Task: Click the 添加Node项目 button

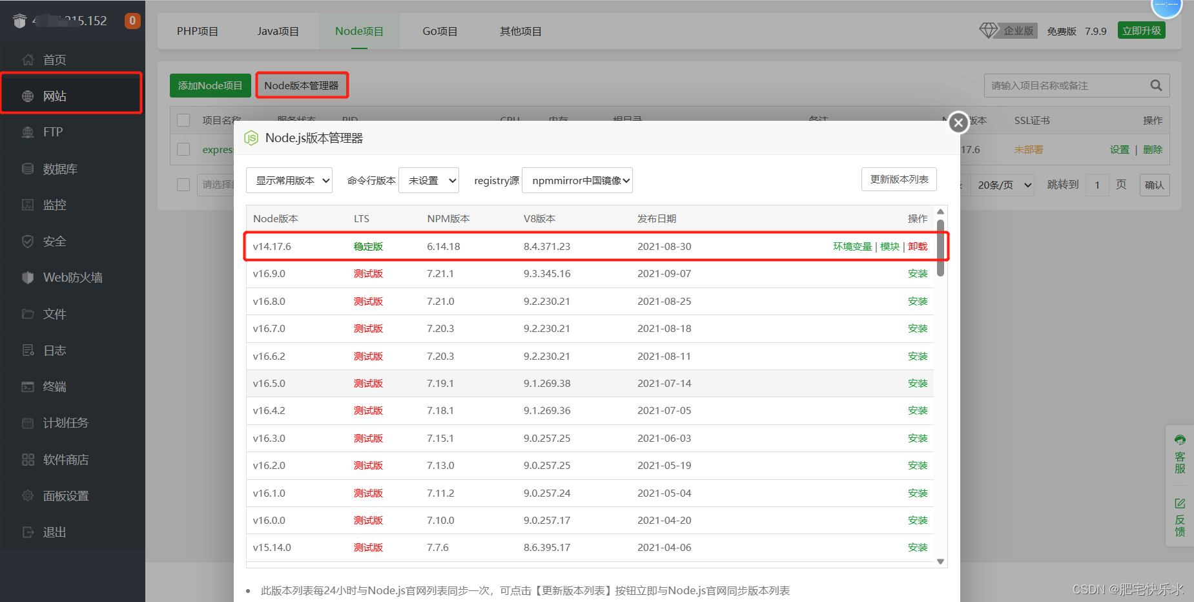Action: [x=211, y=85]
